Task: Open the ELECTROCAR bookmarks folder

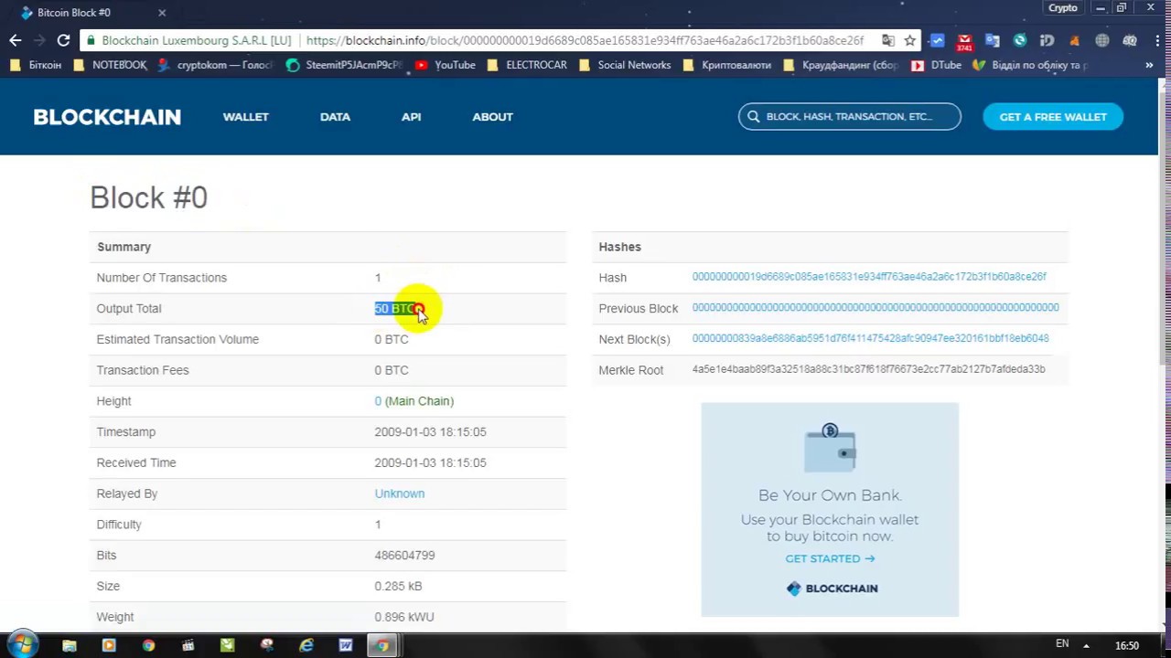Action: point(527,65)
